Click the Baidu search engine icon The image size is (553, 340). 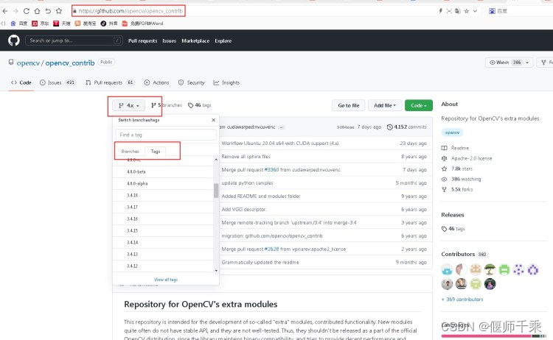click(x=492, y=11)
